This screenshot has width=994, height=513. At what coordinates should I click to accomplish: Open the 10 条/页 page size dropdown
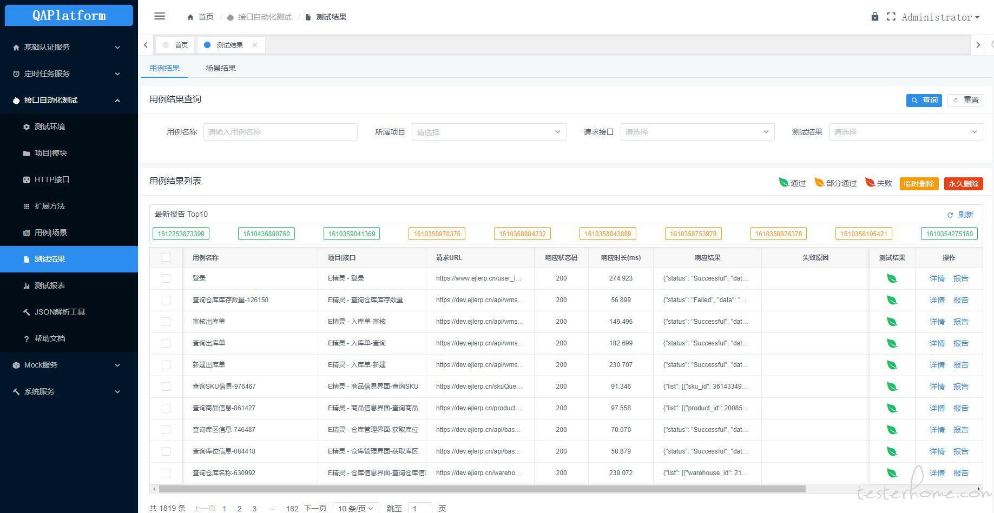pyautogui.click(x=356, y=508)
